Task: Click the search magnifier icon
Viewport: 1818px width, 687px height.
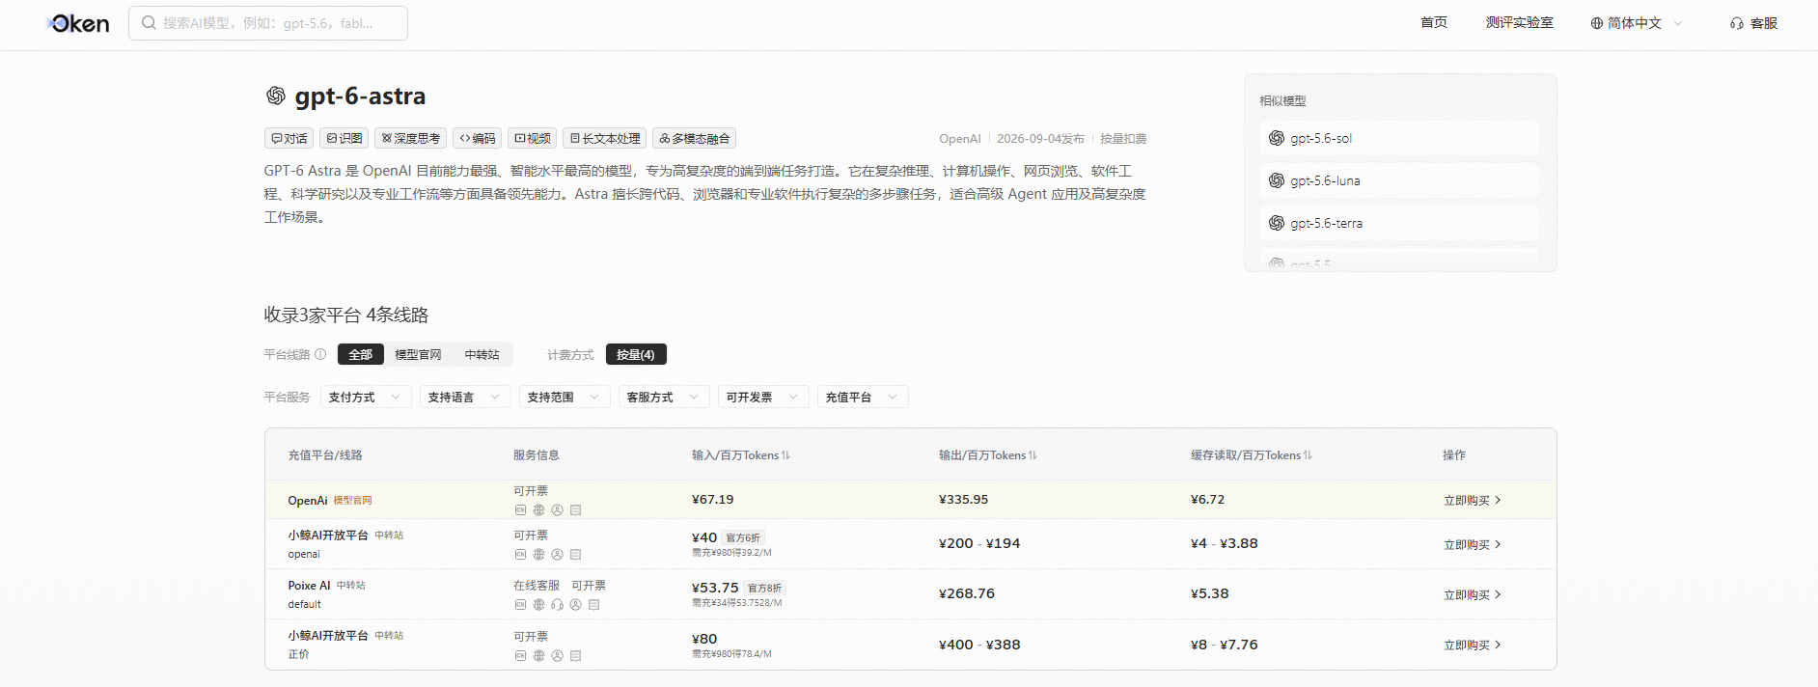Action: coord(149,22)
